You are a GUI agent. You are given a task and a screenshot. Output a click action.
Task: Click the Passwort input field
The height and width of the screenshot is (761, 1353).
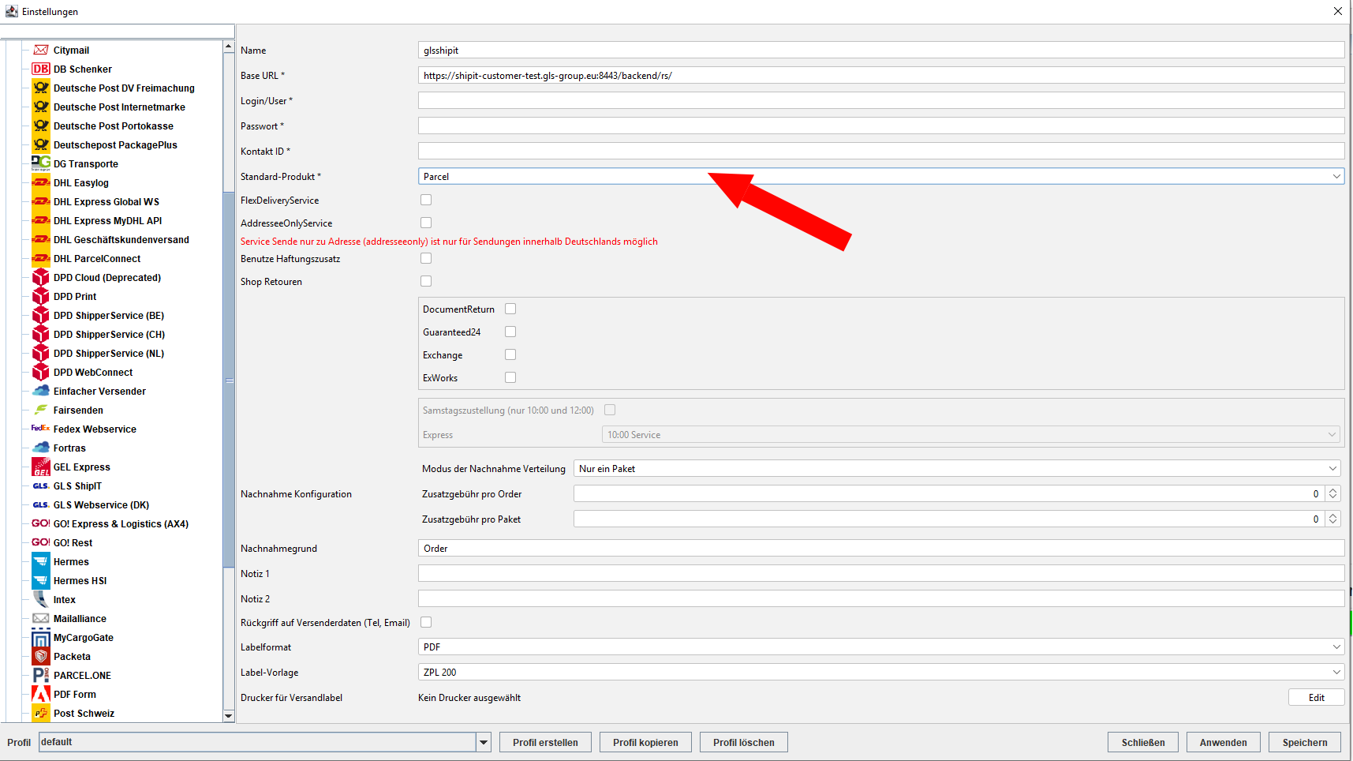tap(881, 126)
